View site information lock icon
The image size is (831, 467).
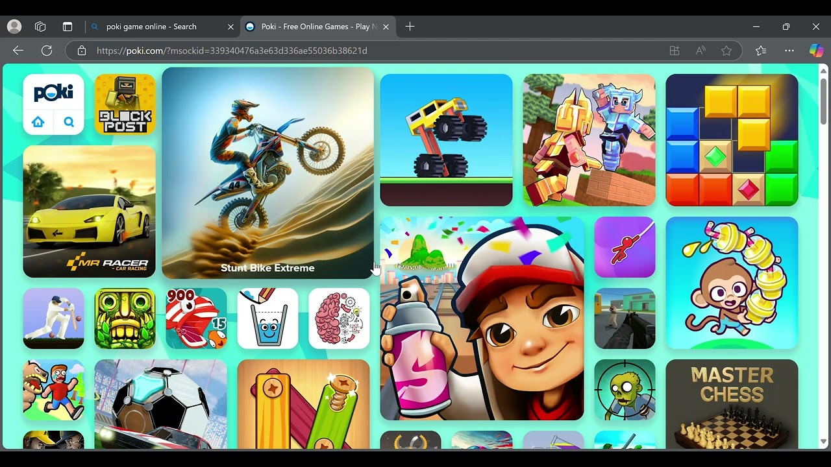pos(82,51)
